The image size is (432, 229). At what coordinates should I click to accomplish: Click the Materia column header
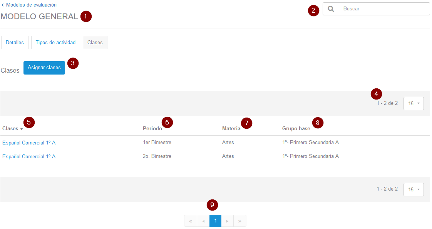pos(231,129)
